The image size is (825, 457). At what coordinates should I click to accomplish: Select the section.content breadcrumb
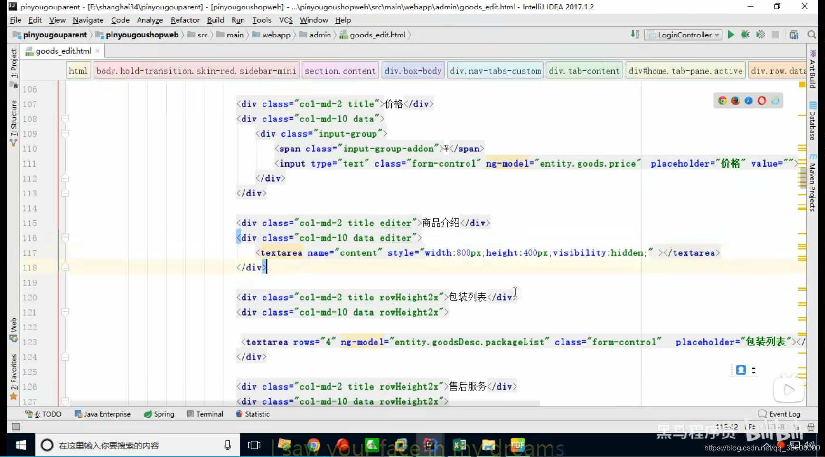click(340, 71)
